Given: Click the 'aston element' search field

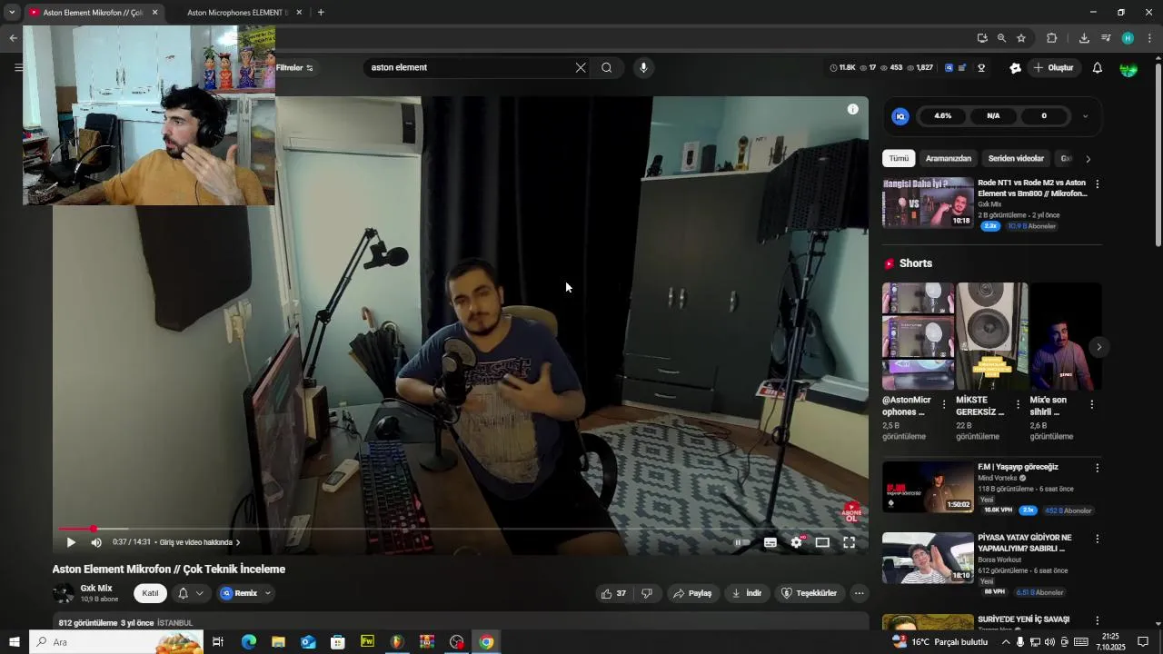Looking at the screenshot, I should coord(468,67).
